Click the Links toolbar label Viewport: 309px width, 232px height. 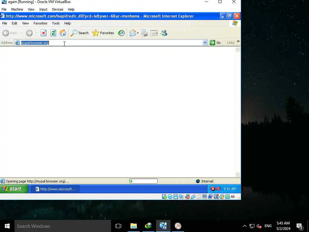pyautogui.click(x=231, y=43)
